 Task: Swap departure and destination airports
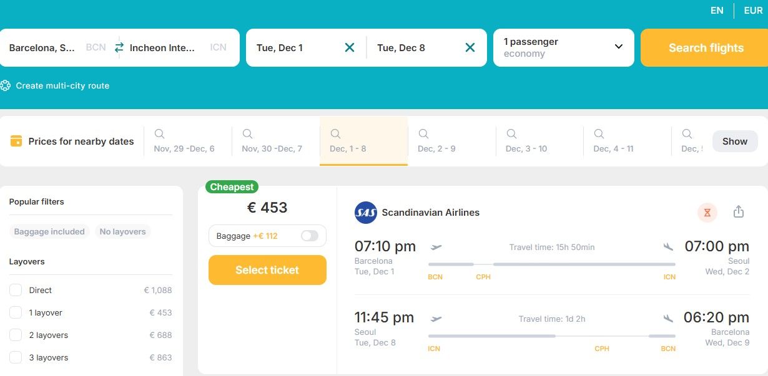point(118,47)
